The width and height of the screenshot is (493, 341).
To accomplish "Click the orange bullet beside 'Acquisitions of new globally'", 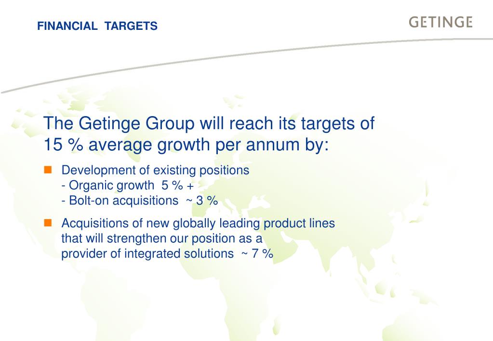I will click(48, 223).
